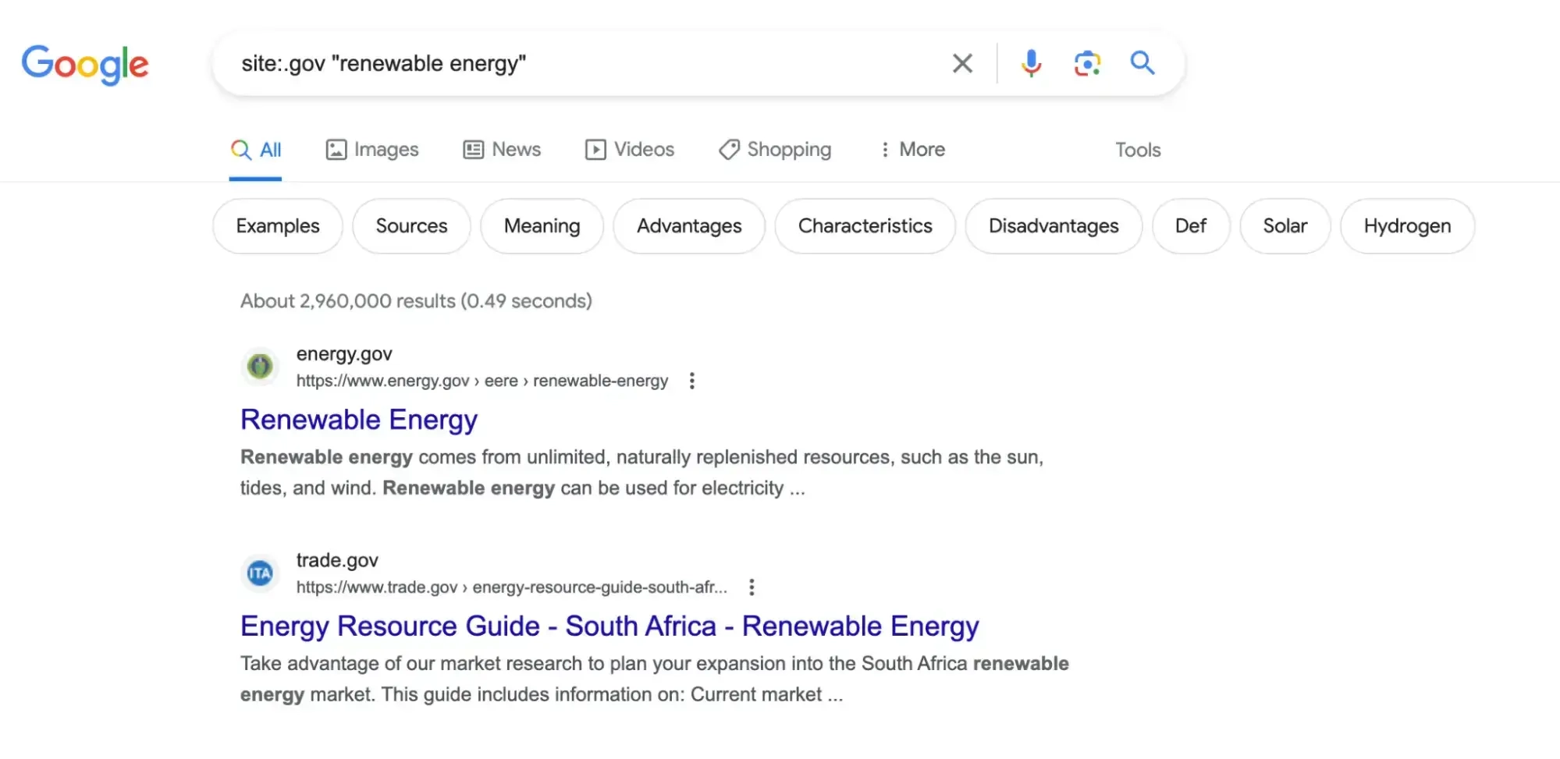Open the Tools filter options
Image resolution: width=1560 pixels, height=759 pixels.
tap(1137, 150)
